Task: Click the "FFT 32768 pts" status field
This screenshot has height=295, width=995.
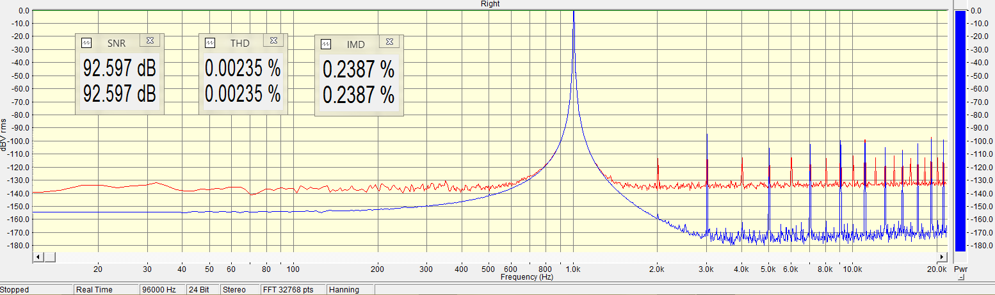Action: click(x=293, y=290)
